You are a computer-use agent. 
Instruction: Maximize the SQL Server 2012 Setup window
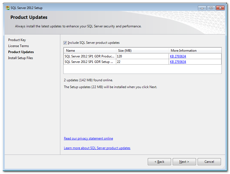211,8
